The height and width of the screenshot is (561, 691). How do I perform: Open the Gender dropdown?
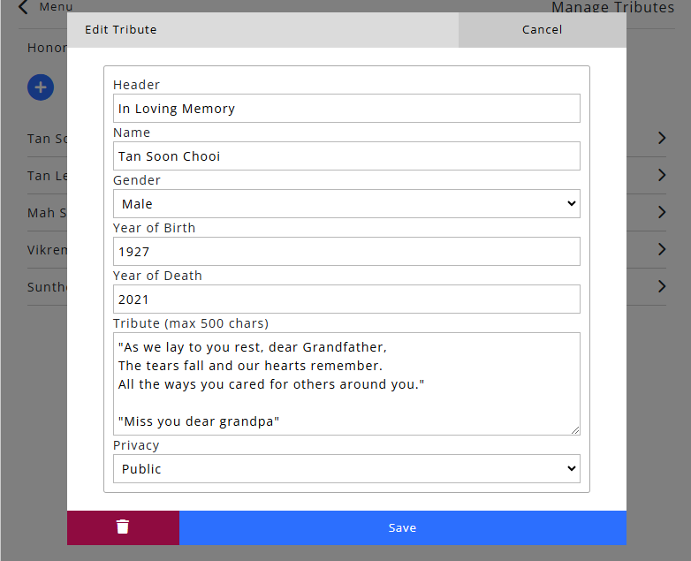click(x=346, y=204)
